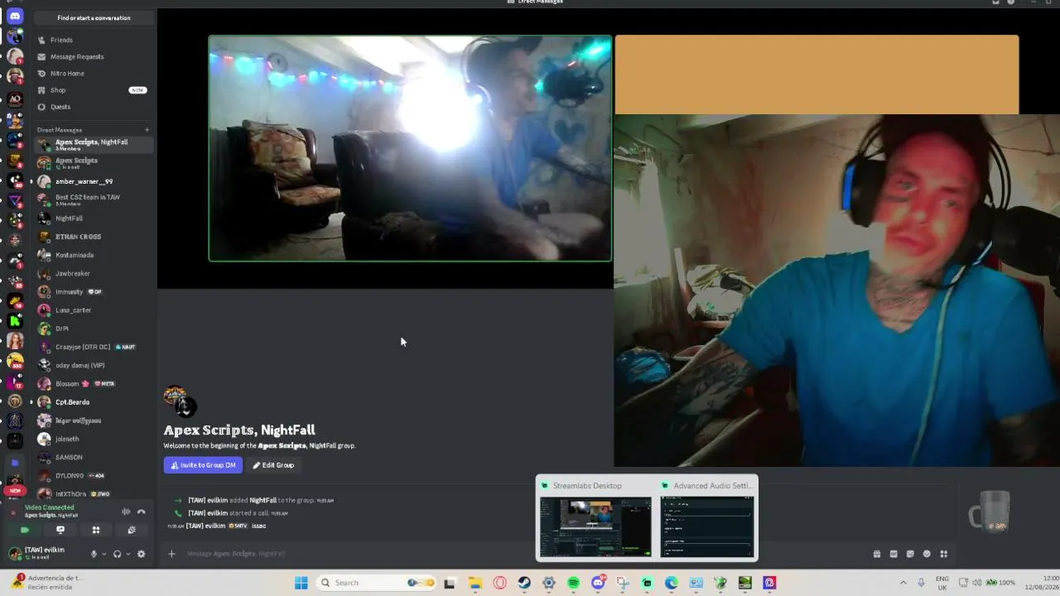Open the joleneth direct message

pyautogui.click(x=93, y=439)
